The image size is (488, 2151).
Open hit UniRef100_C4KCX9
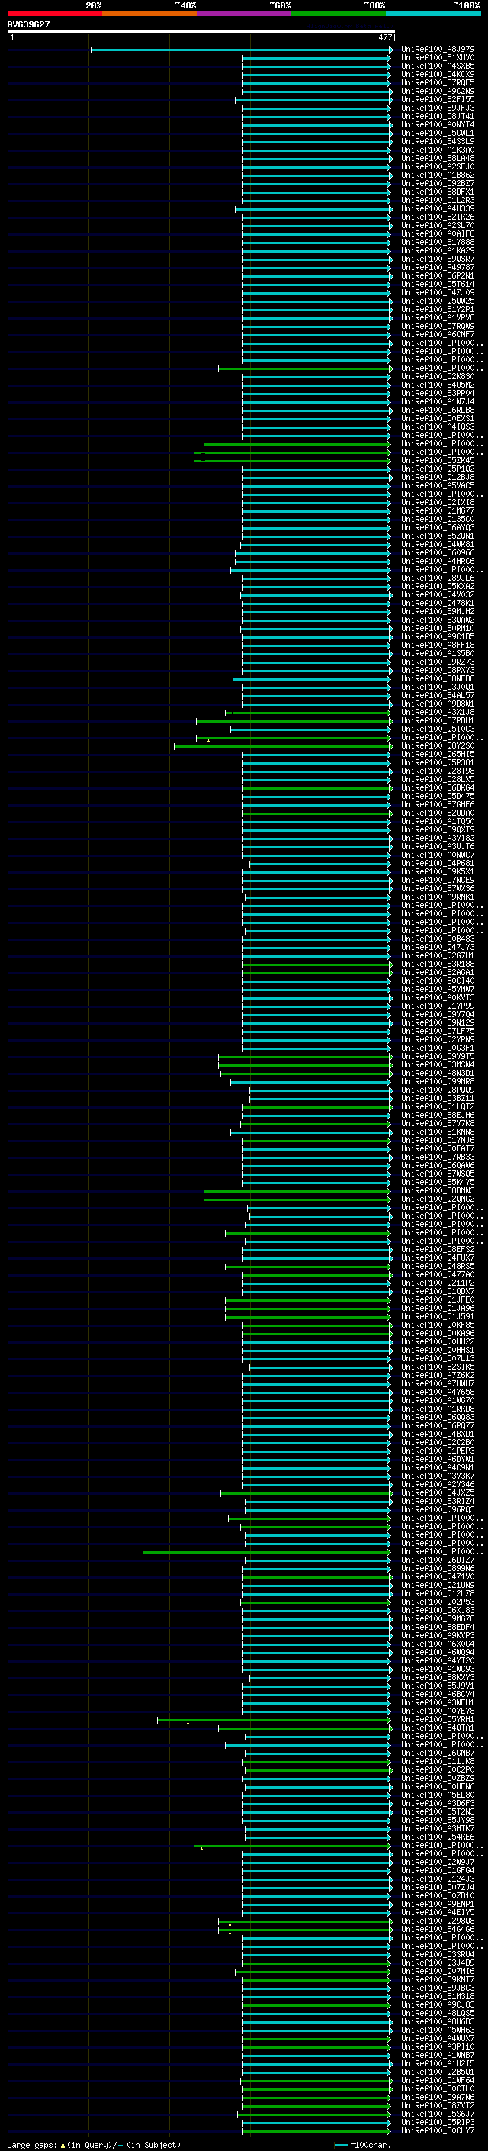tap(438, 74)
